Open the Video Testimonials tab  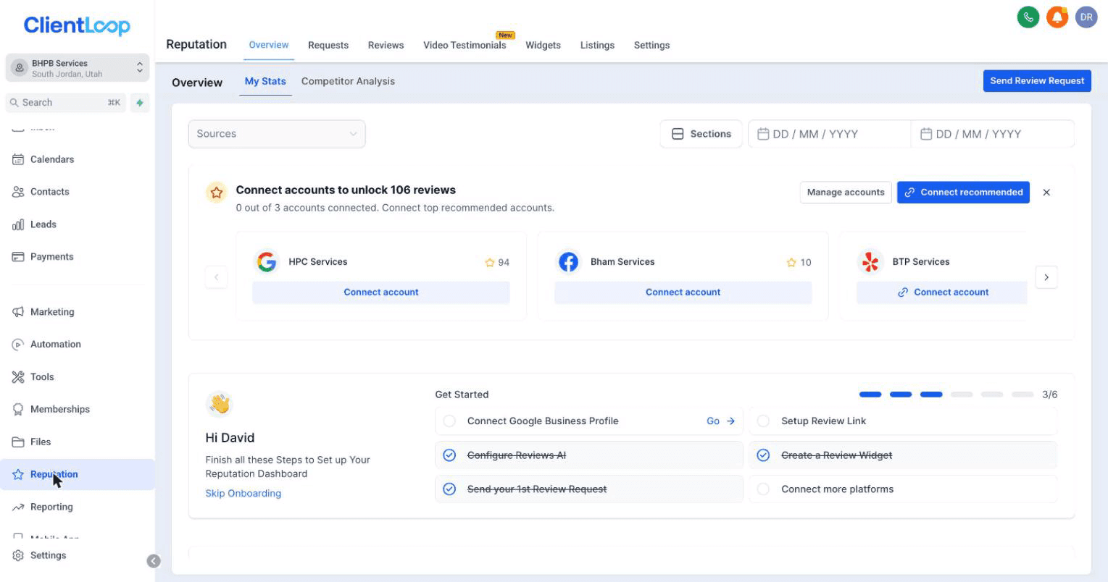point(465,45)
